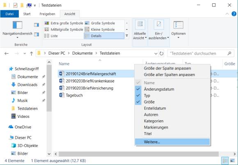
Task: Choose the Liste layout icon
Action: click(x=51, y=36)
